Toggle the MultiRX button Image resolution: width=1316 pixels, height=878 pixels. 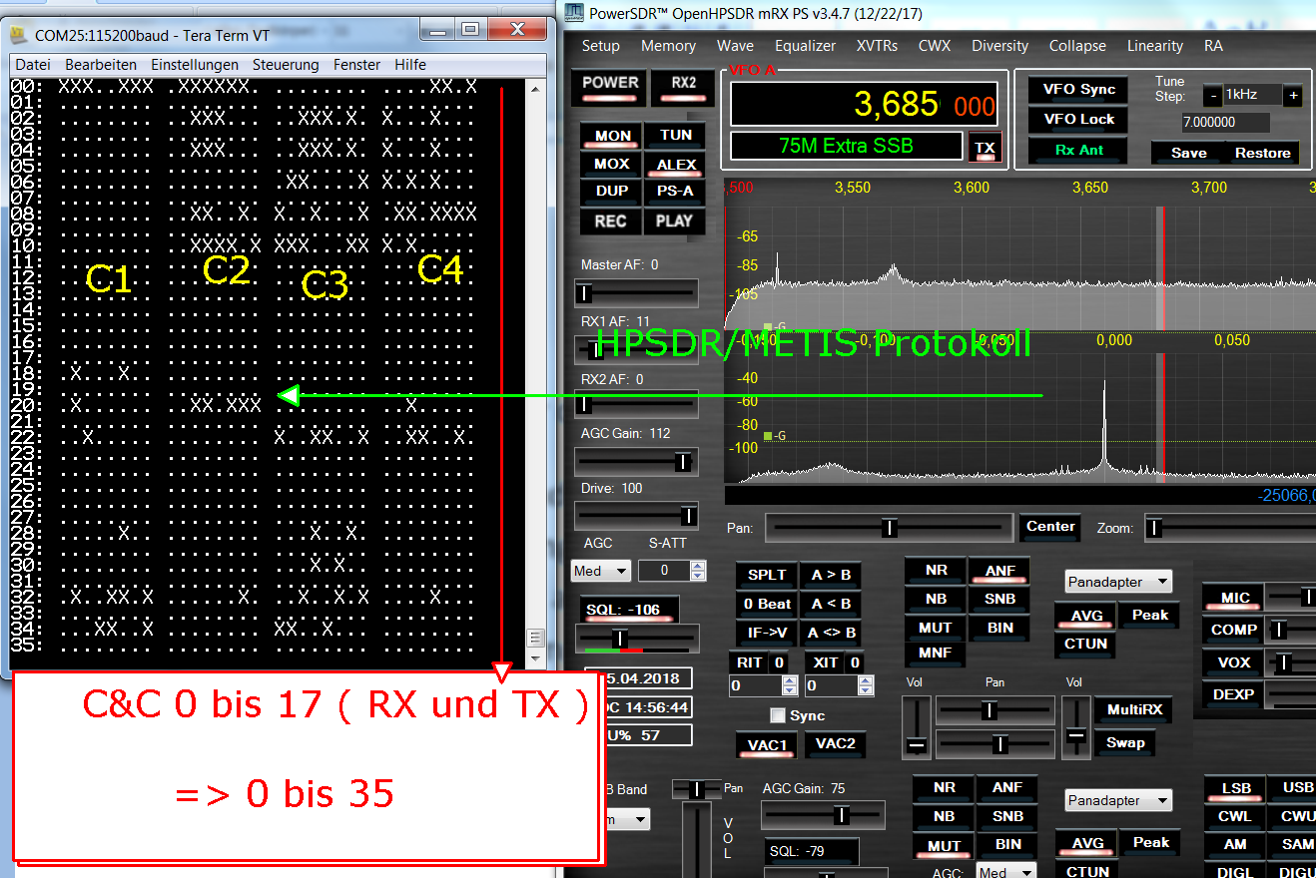tap(1134, 711)
